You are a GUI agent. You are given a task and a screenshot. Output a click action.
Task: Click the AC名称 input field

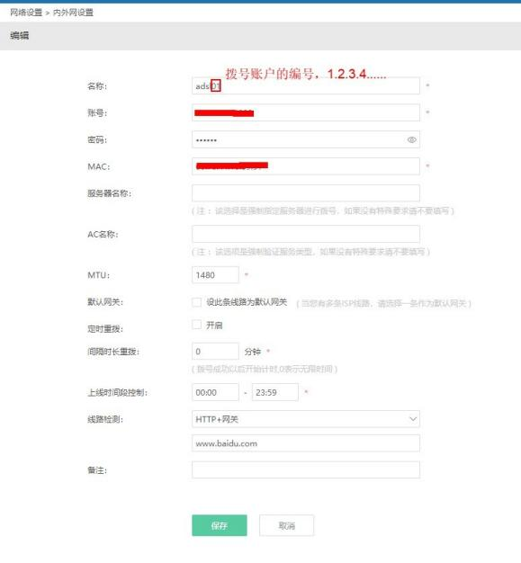(306, 234)
